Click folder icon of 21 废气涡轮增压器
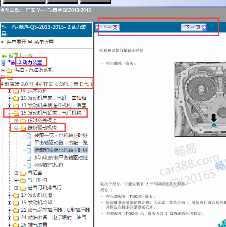The width and height of the screenshot is (226, 227). coord(16,211)
